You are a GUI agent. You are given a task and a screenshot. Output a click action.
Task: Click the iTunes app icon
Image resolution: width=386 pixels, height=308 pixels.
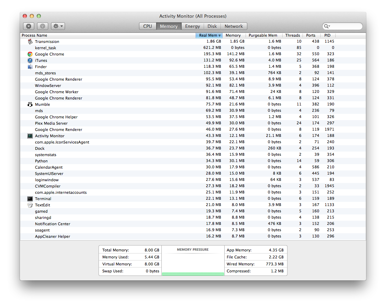point(30,60)
